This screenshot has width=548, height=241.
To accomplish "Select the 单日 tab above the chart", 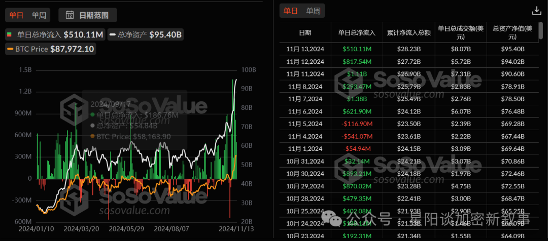I will click(x=16, y=15).
